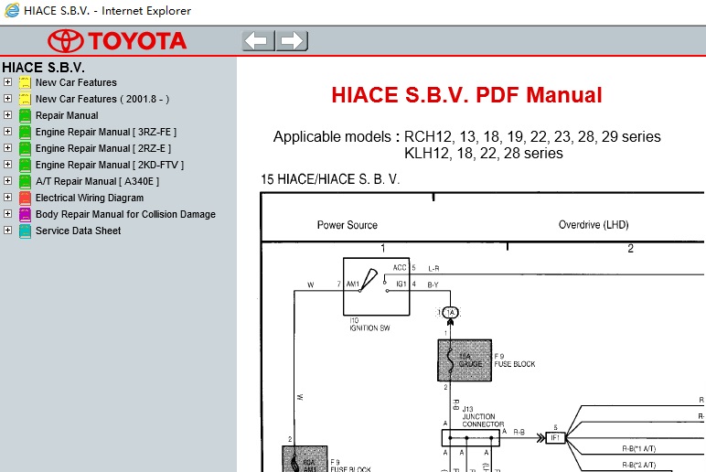Open Body Repair Manual for Collision Damage label

pyautogui.click(x=125, y=214)
